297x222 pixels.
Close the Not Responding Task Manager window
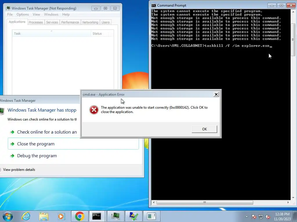[115, 8]
